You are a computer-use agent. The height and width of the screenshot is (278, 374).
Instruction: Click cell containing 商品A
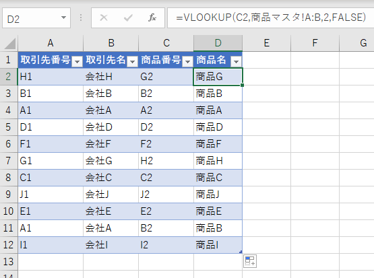218,110
